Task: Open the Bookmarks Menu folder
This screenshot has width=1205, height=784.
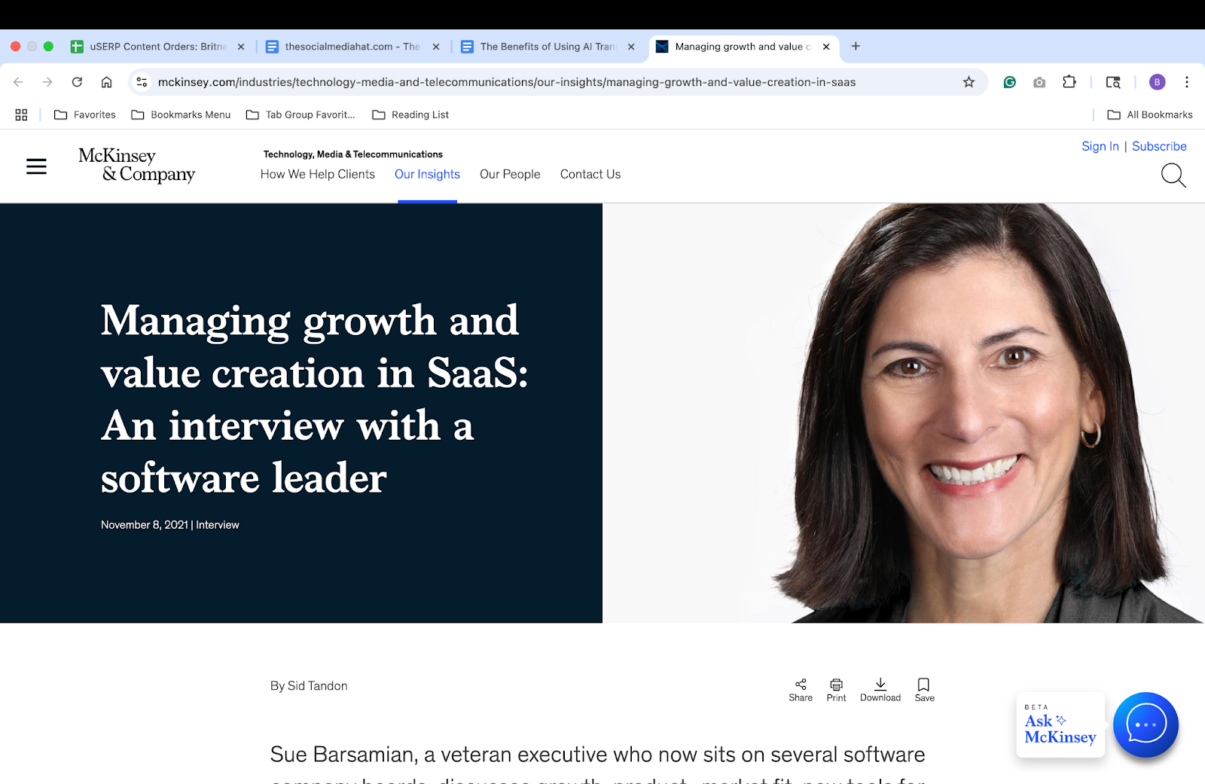Action: tap(181, 114)
